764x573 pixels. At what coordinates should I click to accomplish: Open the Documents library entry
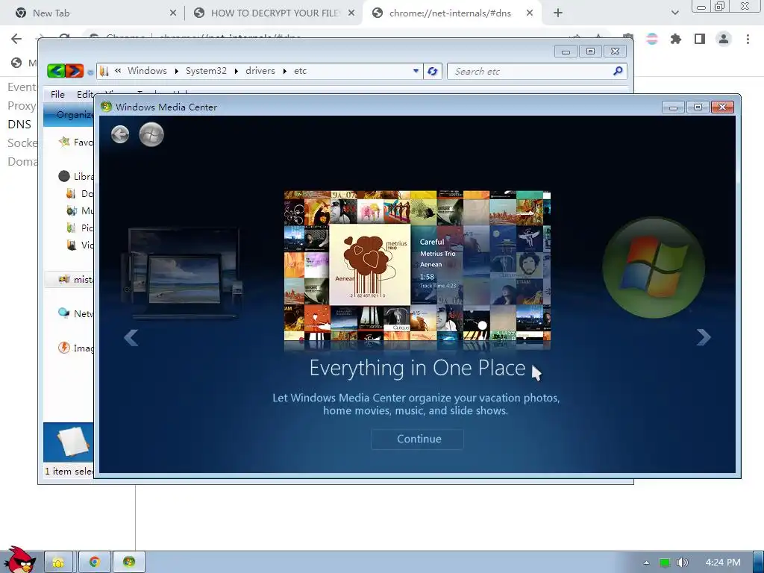pyautogui.click(x=81, y=193)
